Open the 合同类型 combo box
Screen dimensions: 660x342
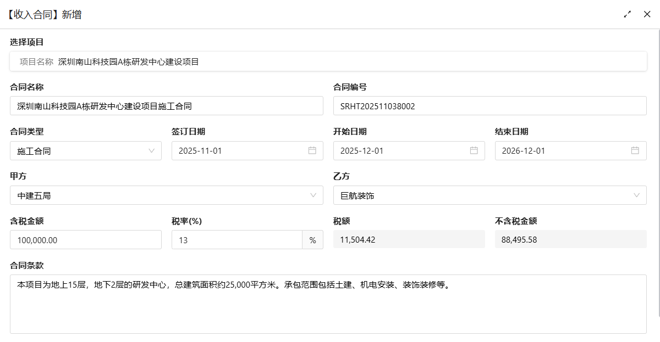coord(86,150)
